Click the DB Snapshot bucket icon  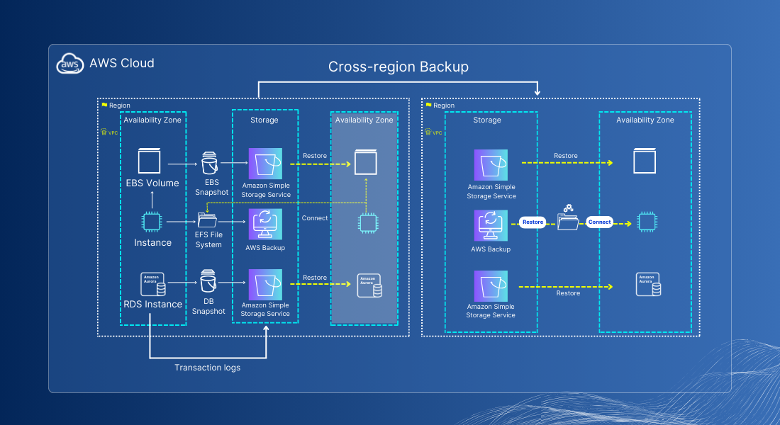(208, 281)
